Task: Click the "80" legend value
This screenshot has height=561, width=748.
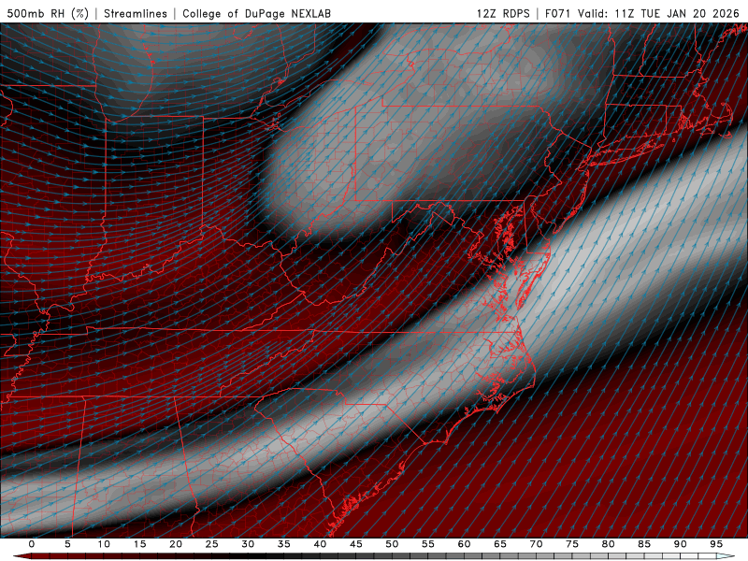Action: [x=609, y=544]
